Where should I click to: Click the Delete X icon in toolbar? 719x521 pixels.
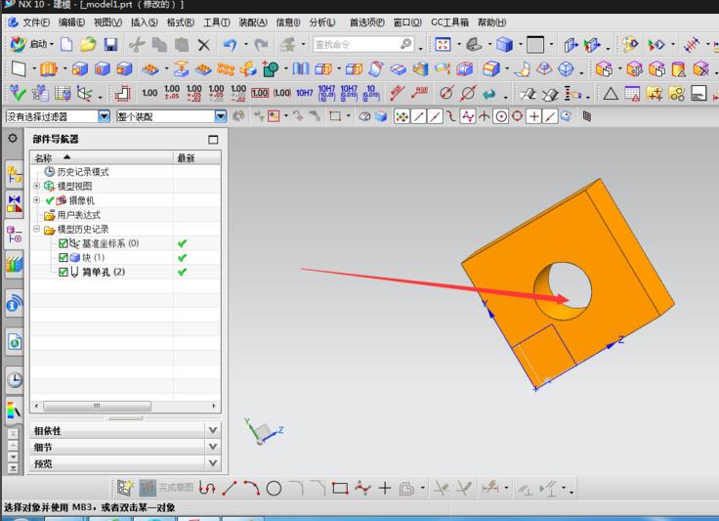coord(203,45)
